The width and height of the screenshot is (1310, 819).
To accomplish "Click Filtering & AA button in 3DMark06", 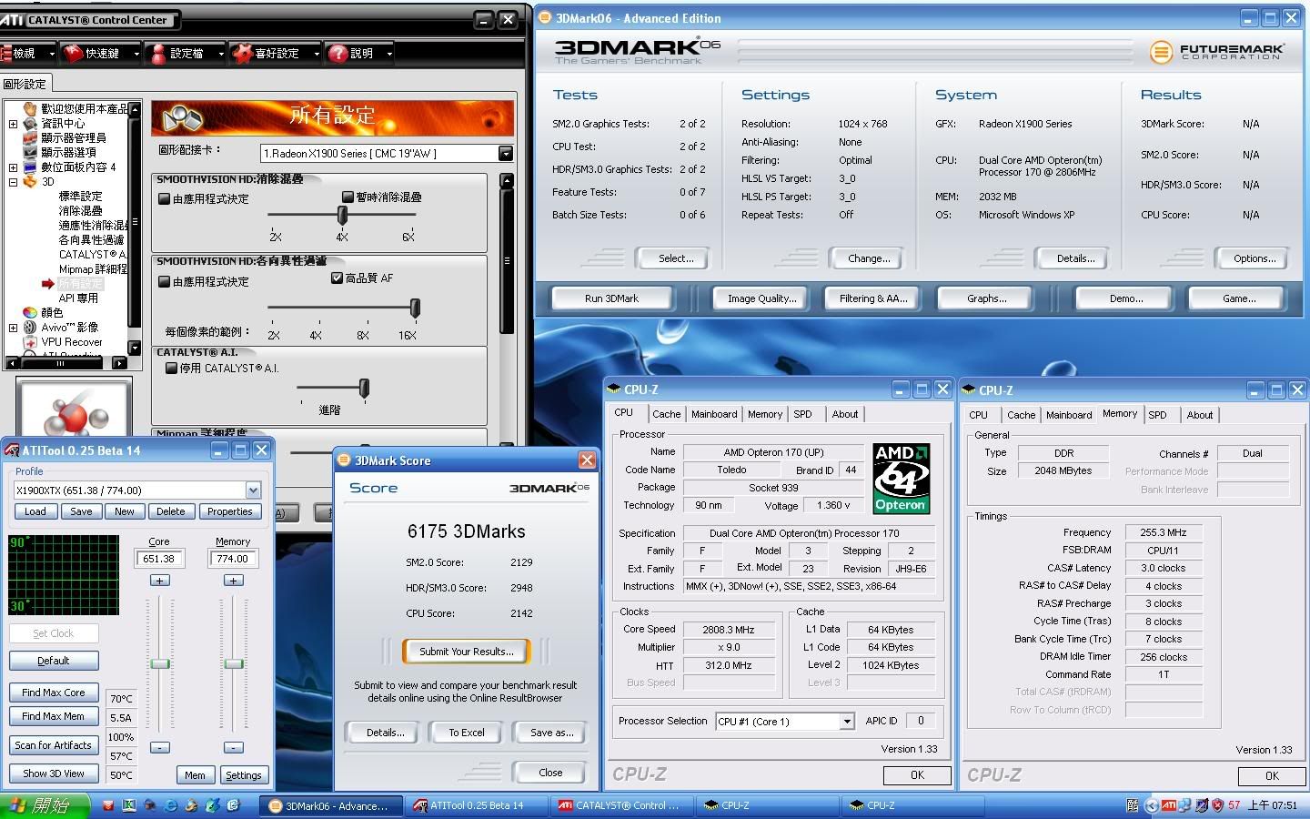I will (x=873, y=298).
